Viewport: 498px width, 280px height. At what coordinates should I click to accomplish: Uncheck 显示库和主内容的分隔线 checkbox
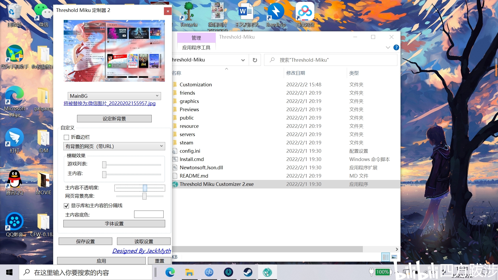pos(66,206)
